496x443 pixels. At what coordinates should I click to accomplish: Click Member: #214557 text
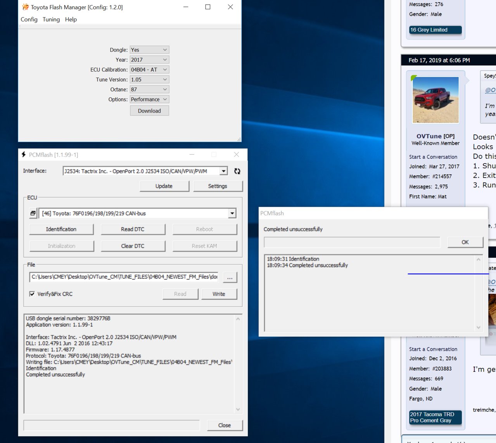[430, 176]
